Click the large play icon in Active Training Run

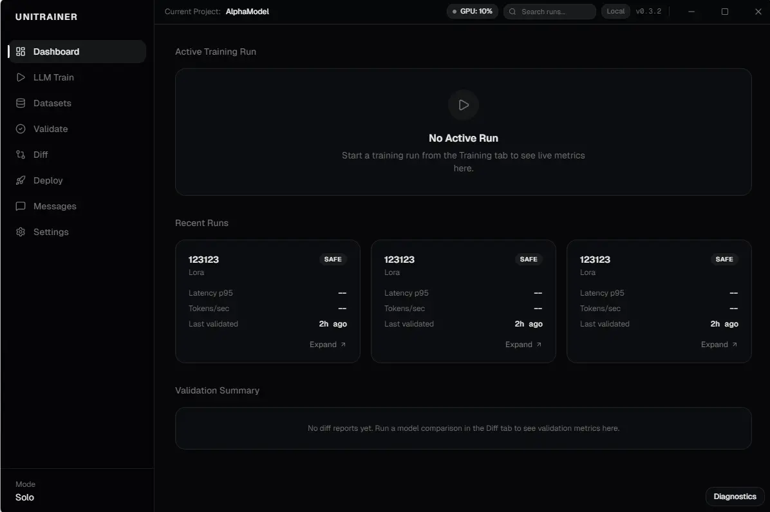point(463,105)
